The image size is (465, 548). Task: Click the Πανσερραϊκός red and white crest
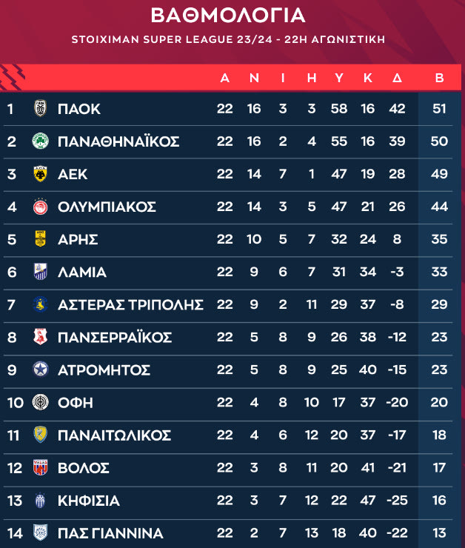41,337
